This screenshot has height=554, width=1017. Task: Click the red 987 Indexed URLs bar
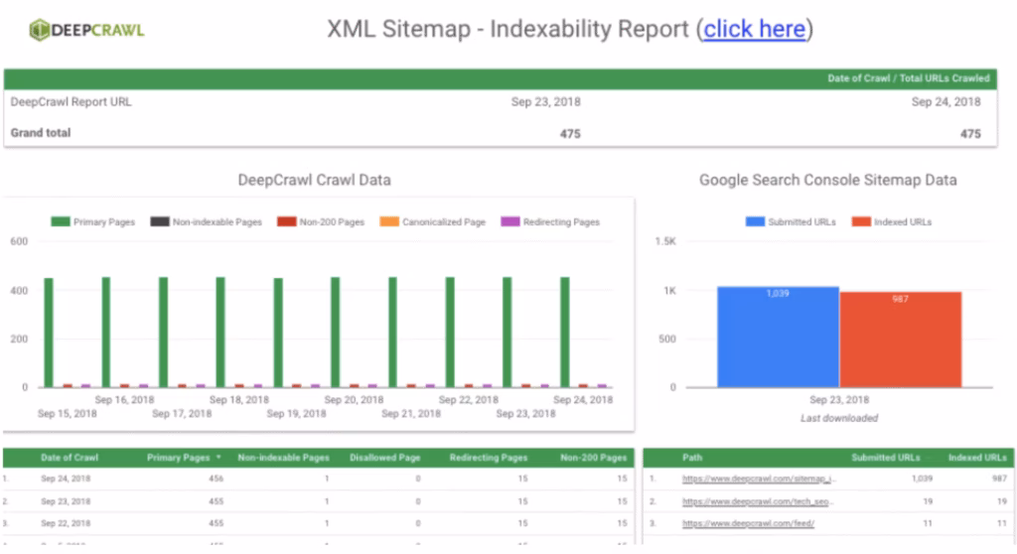pos(900,340)
